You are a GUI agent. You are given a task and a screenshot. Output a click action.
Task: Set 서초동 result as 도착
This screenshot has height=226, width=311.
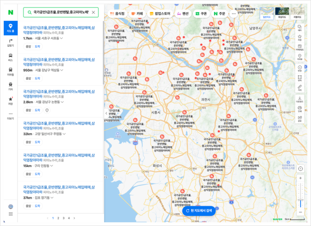(x=37, y=46)
